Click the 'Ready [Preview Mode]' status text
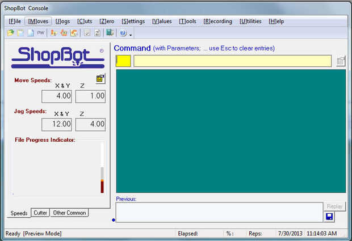Screen dimensions: 352x241 33,234
